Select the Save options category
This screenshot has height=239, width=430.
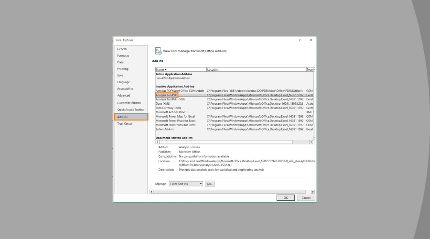[131, 75]
